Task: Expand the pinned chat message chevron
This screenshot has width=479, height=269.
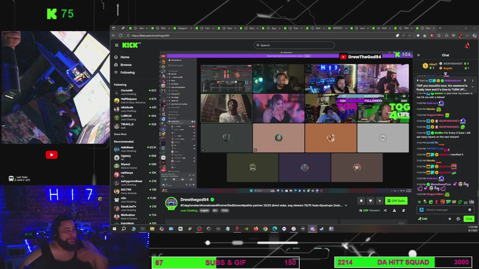Action: click(x=473, y=87)
